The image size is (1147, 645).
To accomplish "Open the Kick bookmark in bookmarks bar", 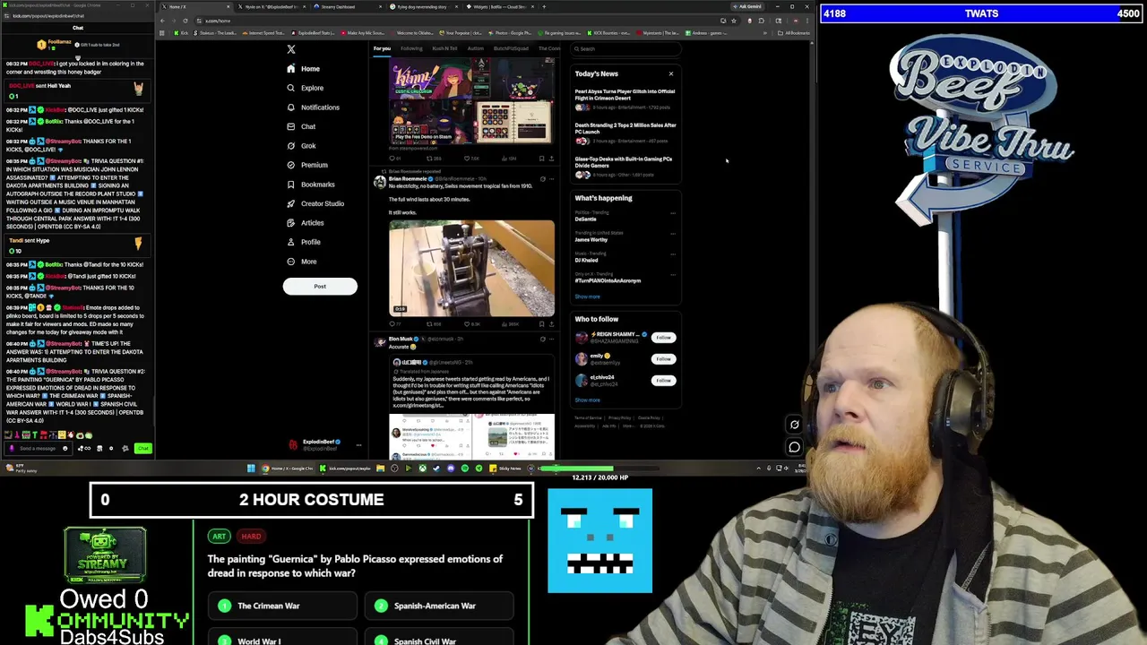I will (181, 33).
